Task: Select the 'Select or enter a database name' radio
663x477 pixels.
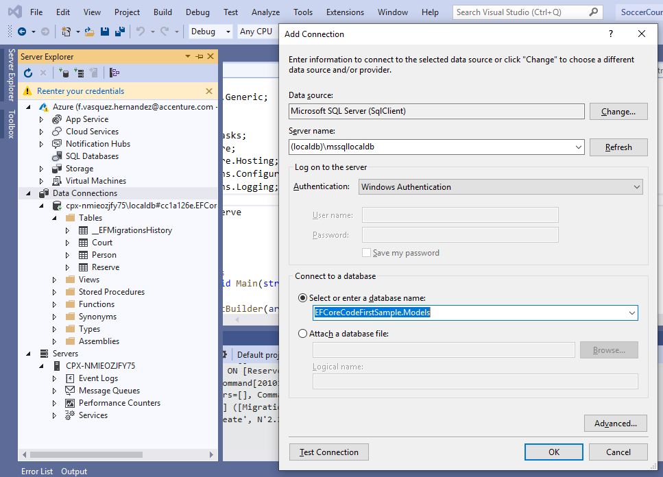Action: [302, 298]
